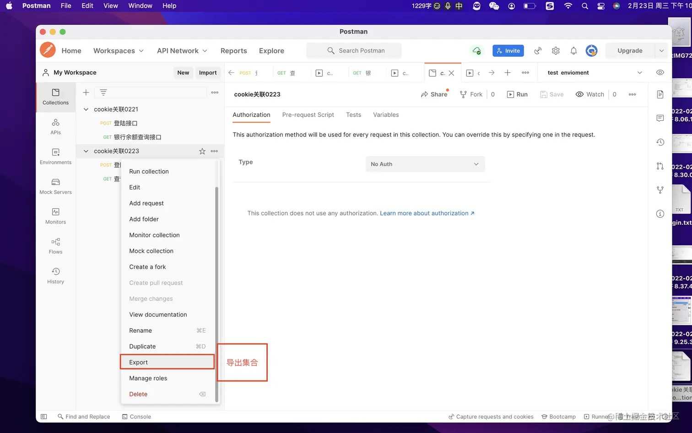Image resolution: width=692 pixels, height=433 pixels.
Task: Open the settings gear icon
Action: click(x=556, y=51)
